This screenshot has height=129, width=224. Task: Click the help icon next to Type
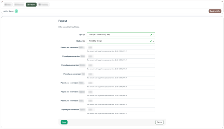84,35
